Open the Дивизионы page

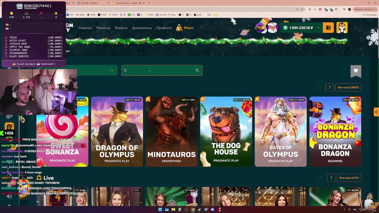(x=142, y=28)
